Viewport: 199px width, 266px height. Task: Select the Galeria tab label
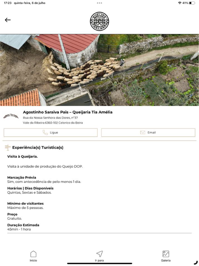166,260
